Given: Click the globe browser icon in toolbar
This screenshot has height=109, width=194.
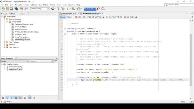Looking at the screenshot, I should coord(53,9).
